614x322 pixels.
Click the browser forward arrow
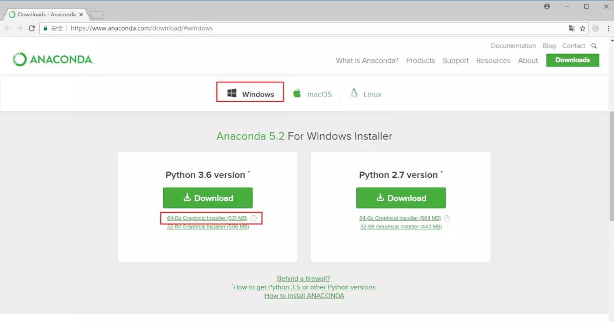pyautogui.click(x=20, y=28)
